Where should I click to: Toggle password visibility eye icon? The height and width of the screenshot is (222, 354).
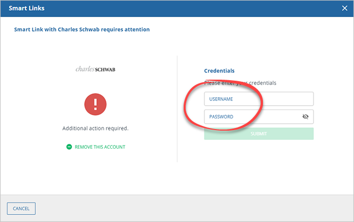coord(305,117)
